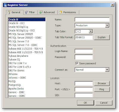This screenshot has height=112, width=119.
Task: Uncheck the Save password checkbox
Action: click(77, 63)
